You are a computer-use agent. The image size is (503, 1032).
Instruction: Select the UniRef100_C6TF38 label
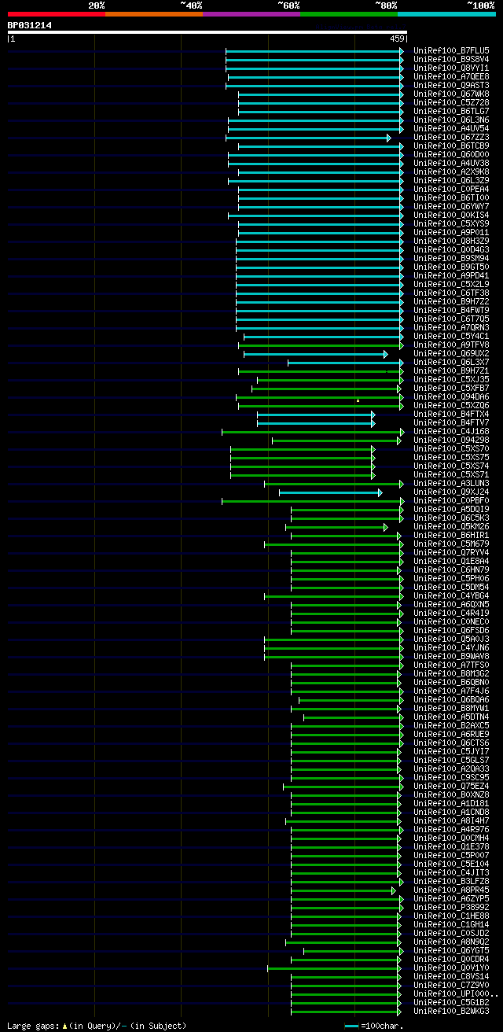451,293
